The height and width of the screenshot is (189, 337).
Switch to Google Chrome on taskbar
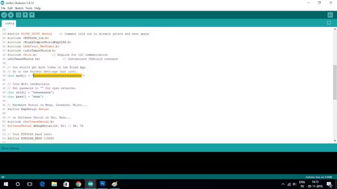(78, 184)
